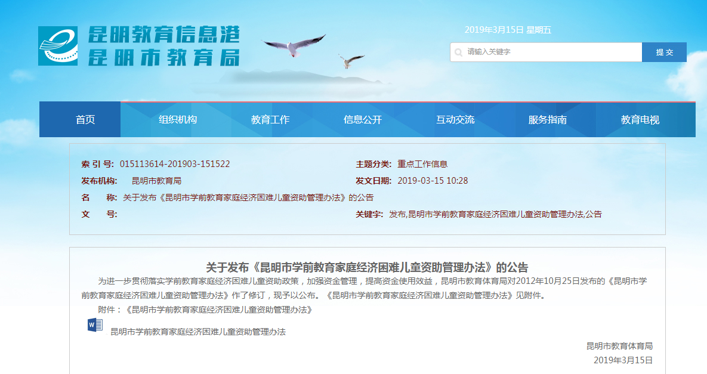
Task: Download the 昆明市学前教育家庭经济困难儿童资助管理办法 attachment link
Action: [x=198, y=332]
